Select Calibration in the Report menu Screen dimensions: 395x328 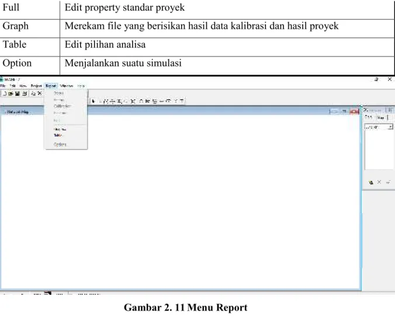coord(66,106)
